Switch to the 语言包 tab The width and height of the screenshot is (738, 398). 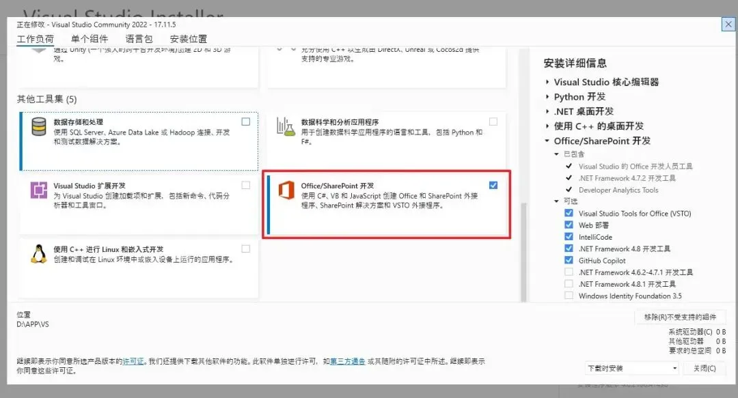139,39
